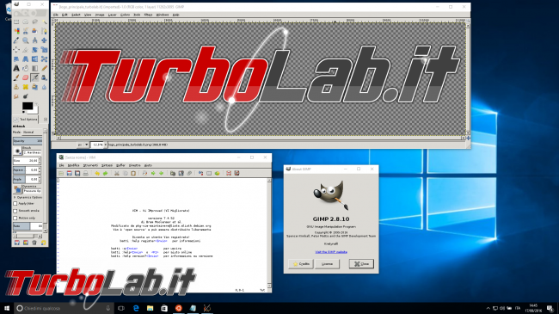
Task: Click the Vim vertical scrollbar
Action: click(269, 233)
